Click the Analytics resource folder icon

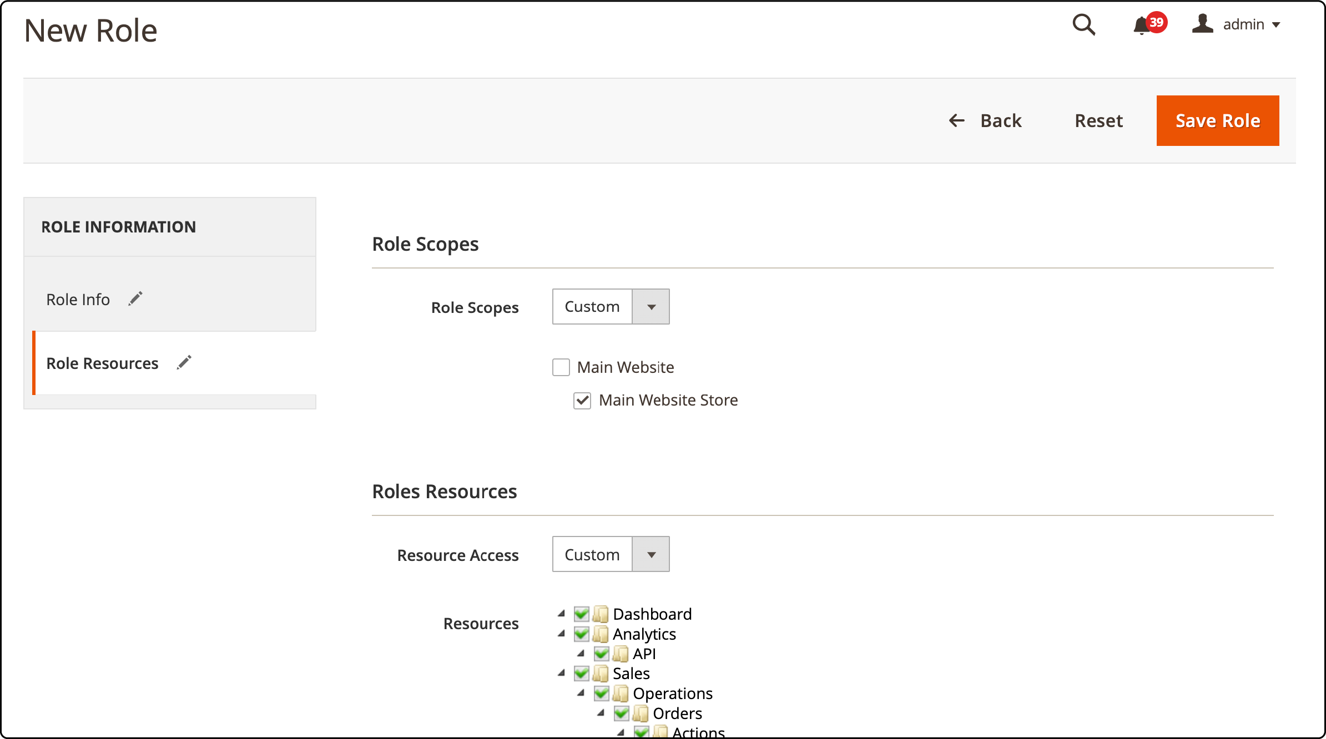click(602, 634)
